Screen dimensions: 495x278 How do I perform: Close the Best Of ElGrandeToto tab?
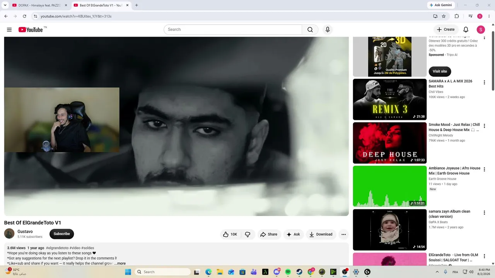click(x=127, y=5)
